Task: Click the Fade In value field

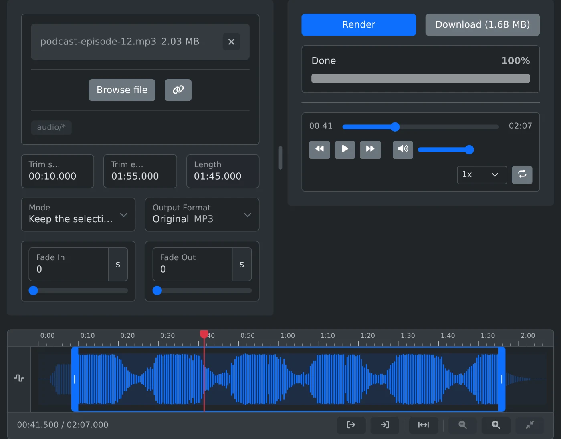Action: (69, 264)
